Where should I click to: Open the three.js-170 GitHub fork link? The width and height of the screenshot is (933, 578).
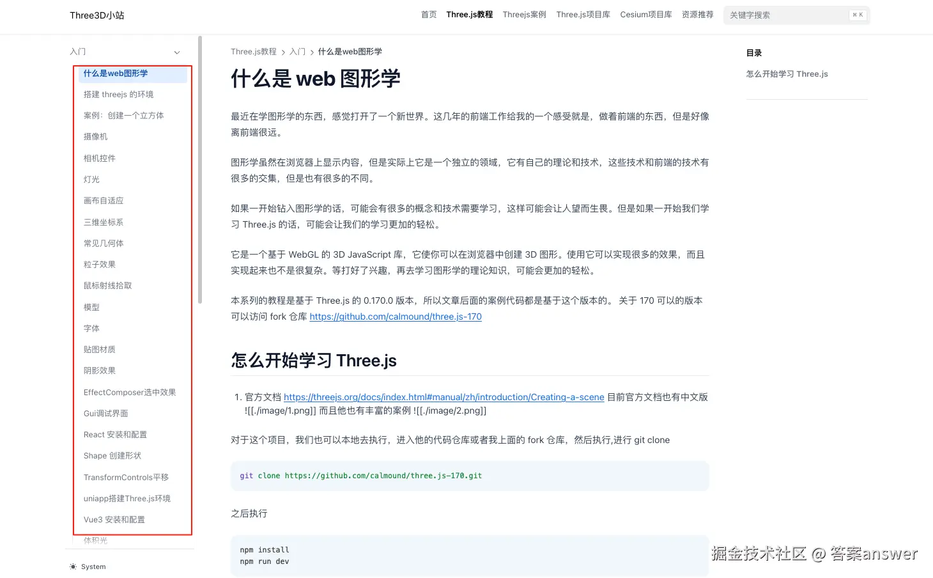tap(396, 316)
